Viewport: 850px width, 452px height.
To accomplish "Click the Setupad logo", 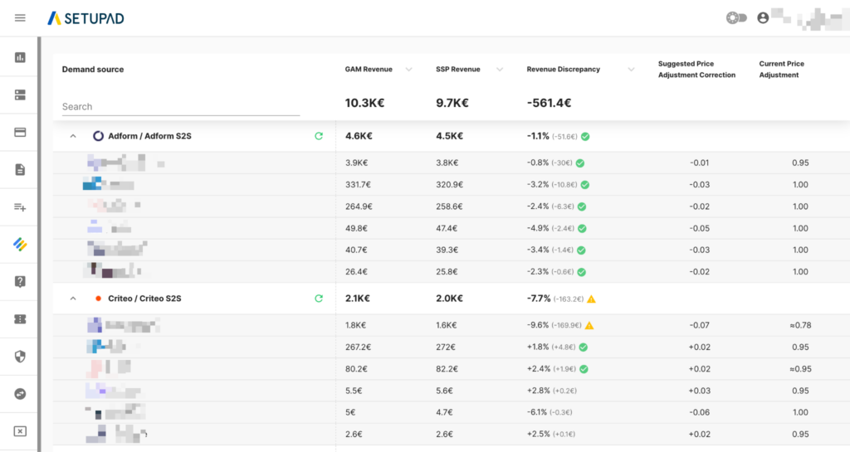I will (x=85, y=18).
